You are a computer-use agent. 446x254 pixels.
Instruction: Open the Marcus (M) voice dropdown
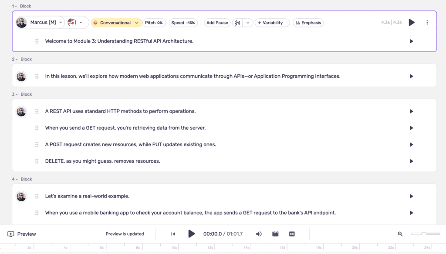coord(46,23)
